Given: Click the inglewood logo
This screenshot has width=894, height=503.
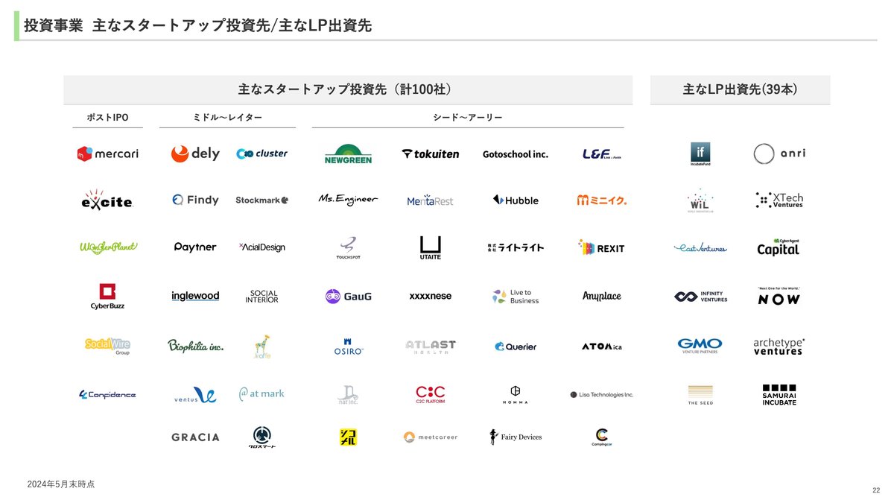Looking at the screenshot, I should [x=195, y=296].
